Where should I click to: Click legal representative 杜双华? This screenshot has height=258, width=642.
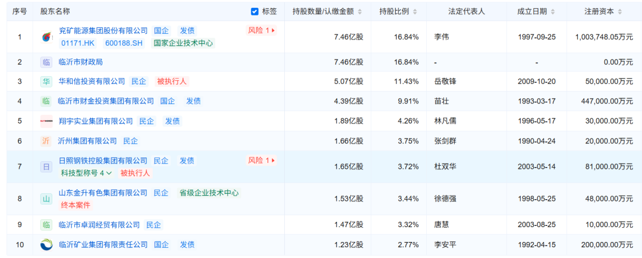(445, 166)
